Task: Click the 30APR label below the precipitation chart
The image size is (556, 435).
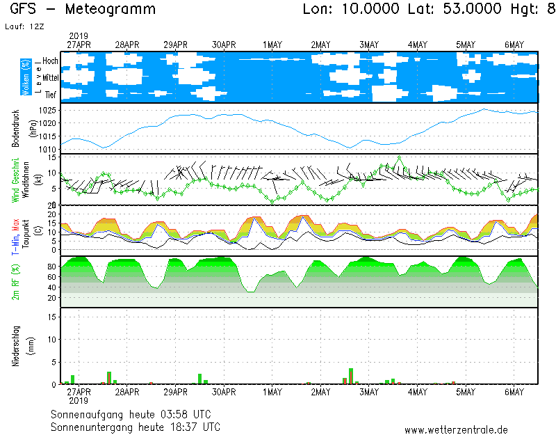Action: (x=224, y=392)
